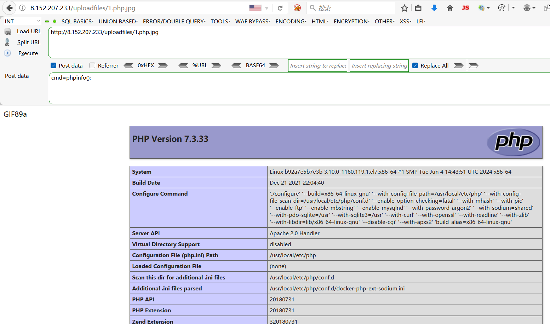Click the Load URL printer-like icon
Screen dimensions: 550x324
(7, 32)
